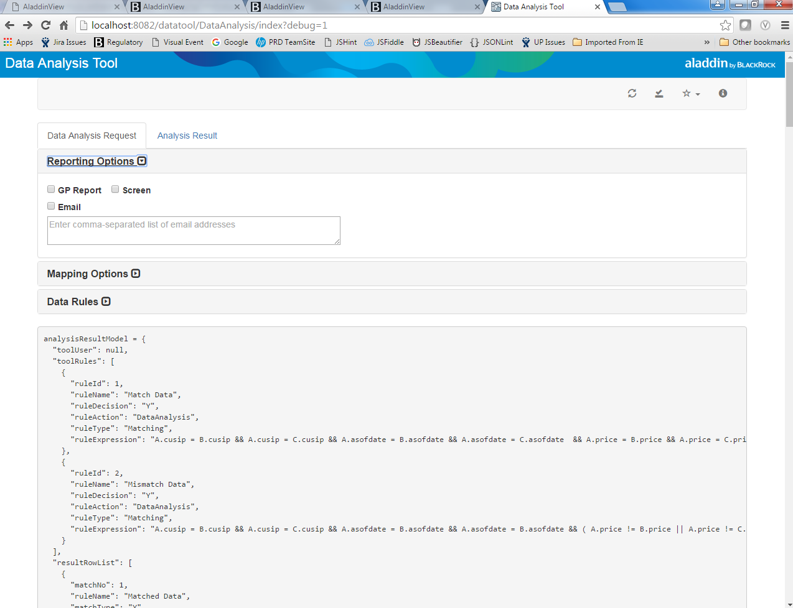The width and height of the screenshot is (793, 608).
Task: Click the info circle icon
Action: coord(723,93)
